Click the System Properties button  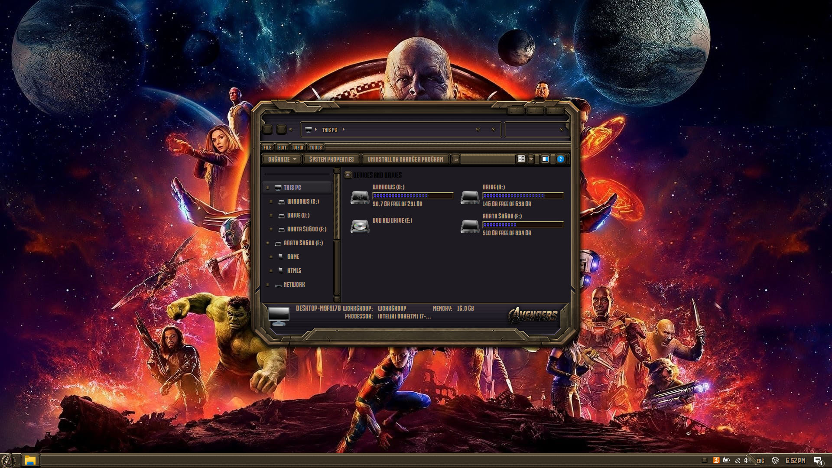(x=331, y=159)
